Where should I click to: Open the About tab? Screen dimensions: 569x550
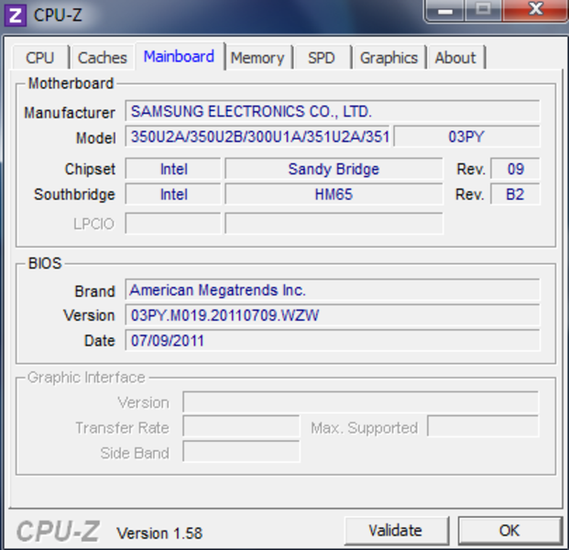click(455, 58)
